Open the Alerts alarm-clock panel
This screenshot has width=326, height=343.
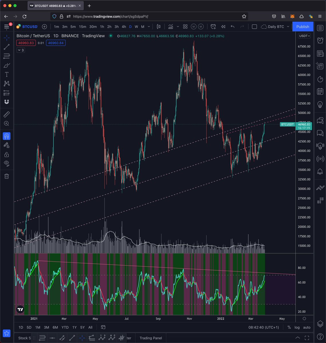(320, 40)
